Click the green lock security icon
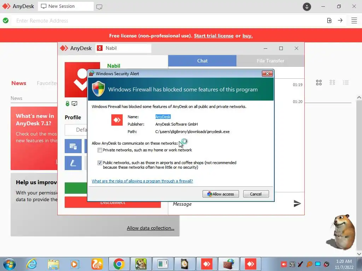362x271 pixels. (x=68, y=103)
